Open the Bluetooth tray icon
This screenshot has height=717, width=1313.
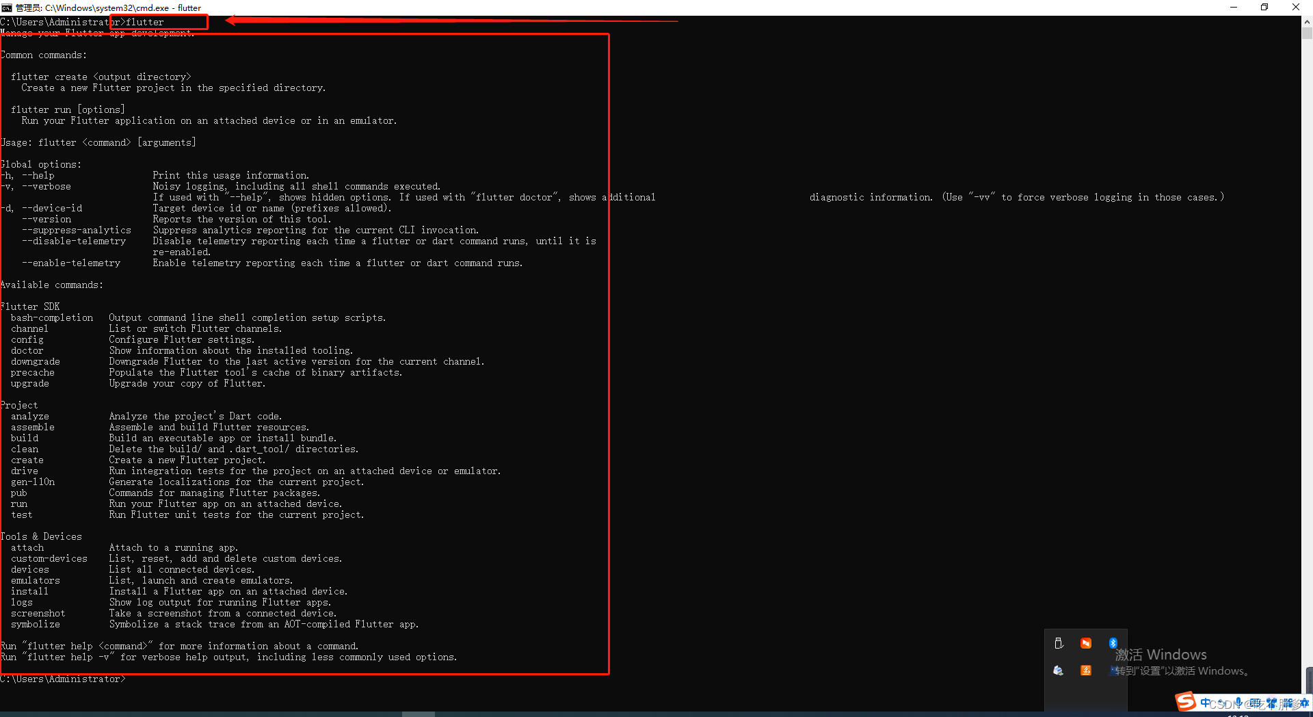point(1113,643)
